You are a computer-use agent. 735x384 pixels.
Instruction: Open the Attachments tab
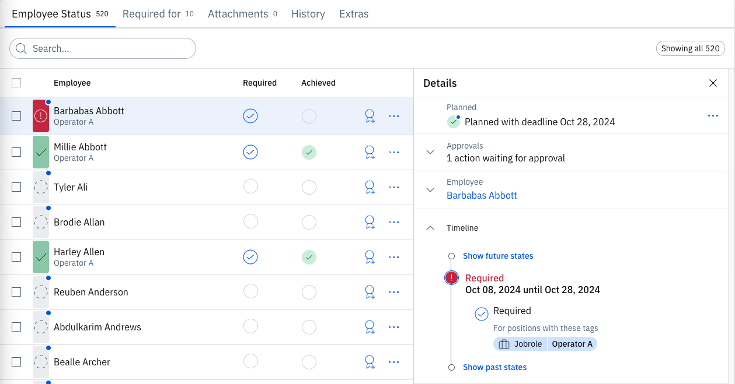(242, 14)
